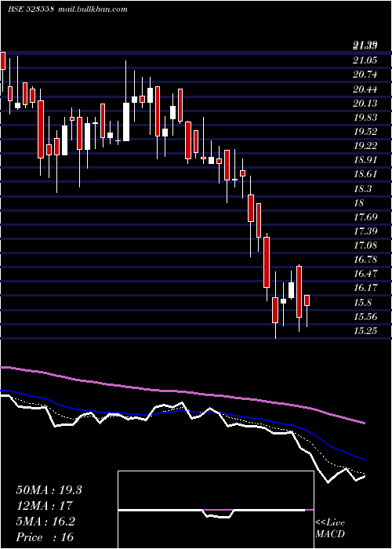
Task: Click the 20.44 price axis label
Action: coord(365,89)
